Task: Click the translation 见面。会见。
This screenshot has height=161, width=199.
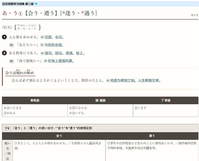Action: point(54,37)
